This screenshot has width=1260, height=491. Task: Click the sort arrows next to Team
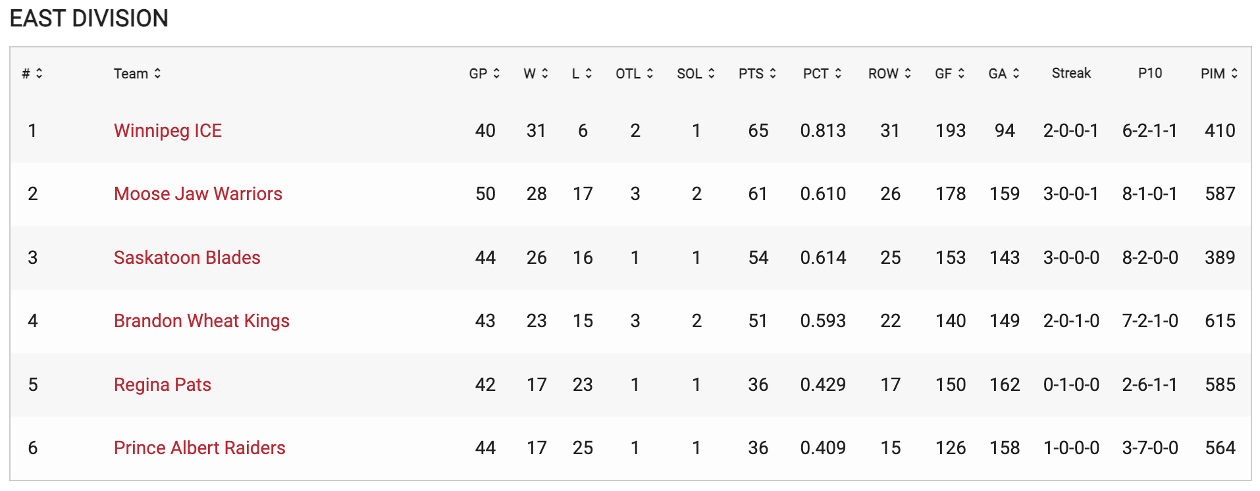tap(157, 74)
